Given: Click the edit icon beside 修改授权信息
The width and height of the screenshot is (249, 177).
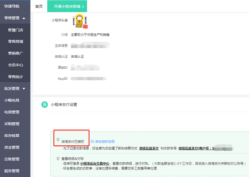Looking at the screenshot, I should (x=92, y=141).
